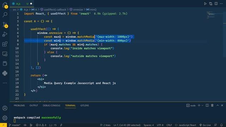This screenshot has height=127, width=226.
Task: Change indentation via Spaces: 4
Action: point(149,125)
